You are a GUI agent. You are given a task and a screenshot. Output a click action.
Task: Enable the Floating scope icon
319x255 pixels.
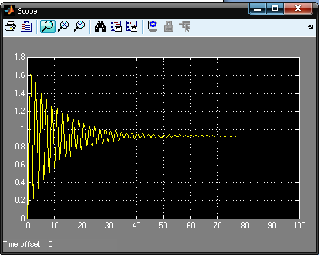pyautogui.click(x=153, y=26)
